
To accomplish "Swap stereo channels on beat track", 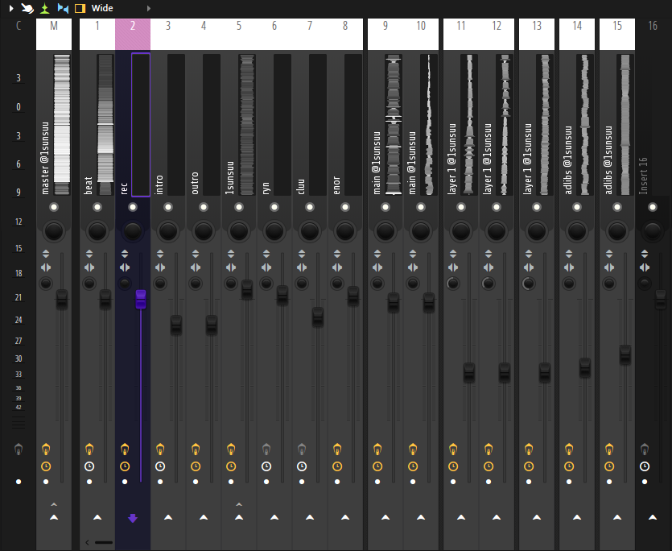I will pyautogui.click(x=89, y=267).
